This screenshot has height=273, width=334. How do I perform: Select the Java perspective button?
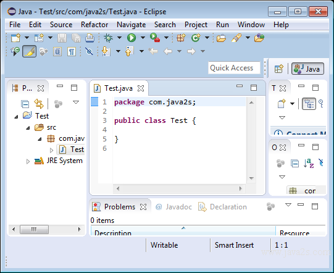coord(307,69)
